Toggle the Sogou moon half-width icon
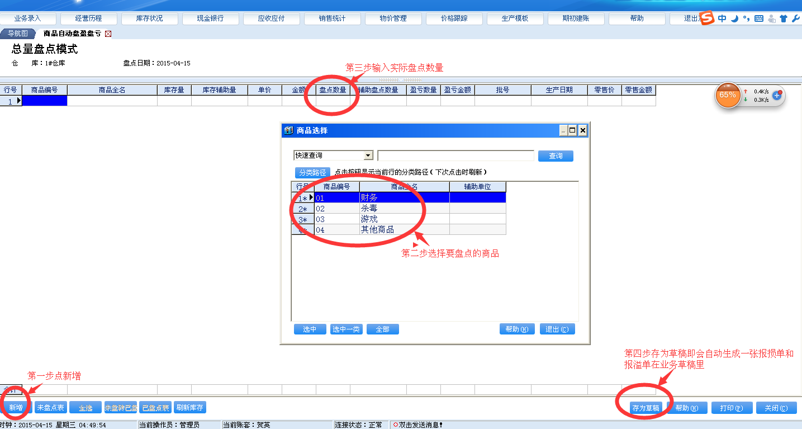The width and height of the screenshot is (802, 429). pos(735,18)
